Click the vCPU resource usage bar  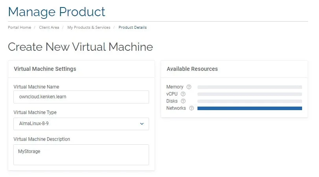249,94
